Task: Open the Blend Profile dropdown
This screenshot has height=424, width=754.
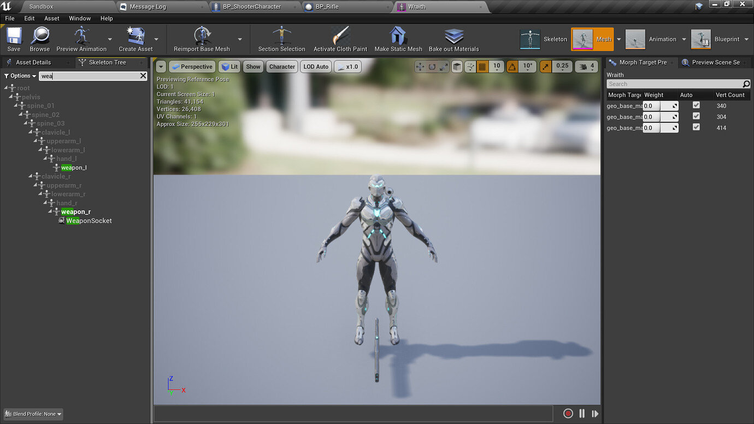Action: [x=33, y=414]
